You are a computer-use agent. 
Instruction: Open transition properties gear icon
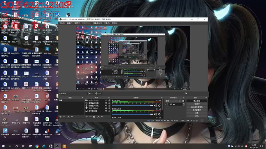183,101
